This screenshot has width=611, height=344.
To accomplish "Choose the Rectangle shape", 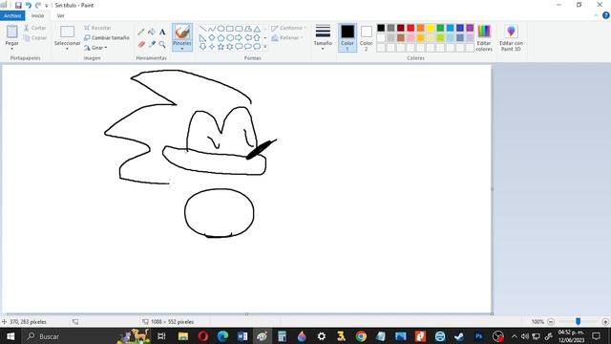I will point(229,29).
